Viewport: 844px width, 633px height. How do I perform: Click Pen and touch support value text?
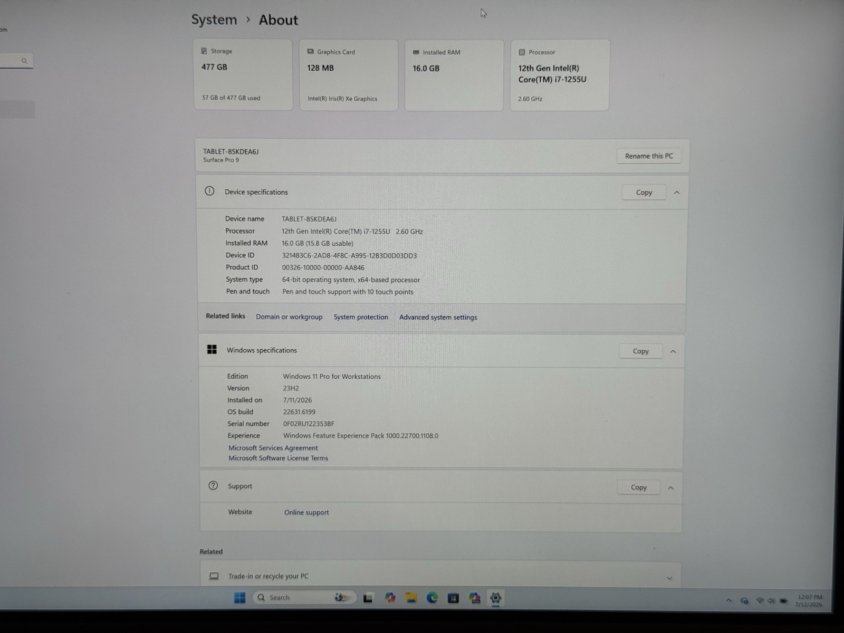pos(348,292)
